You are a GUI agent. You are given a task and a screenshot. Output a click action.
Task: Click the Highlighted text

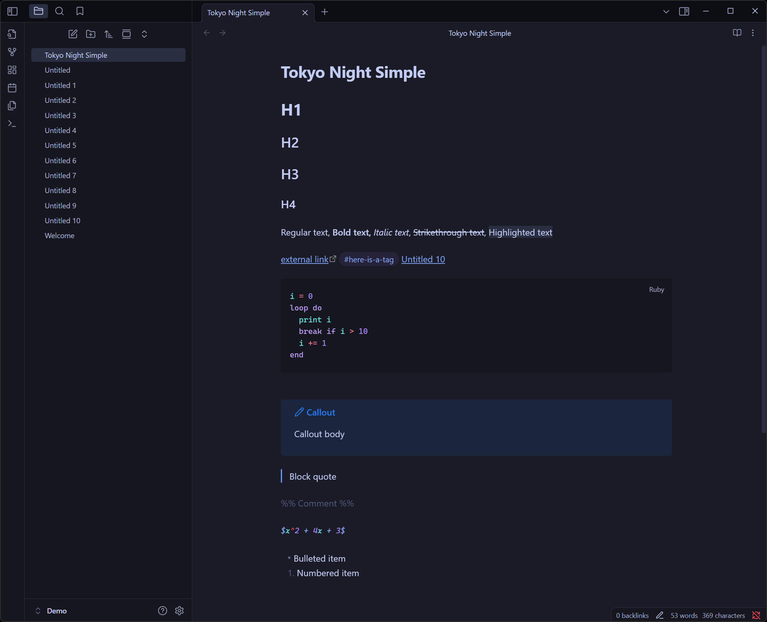[x=520, y=233]
